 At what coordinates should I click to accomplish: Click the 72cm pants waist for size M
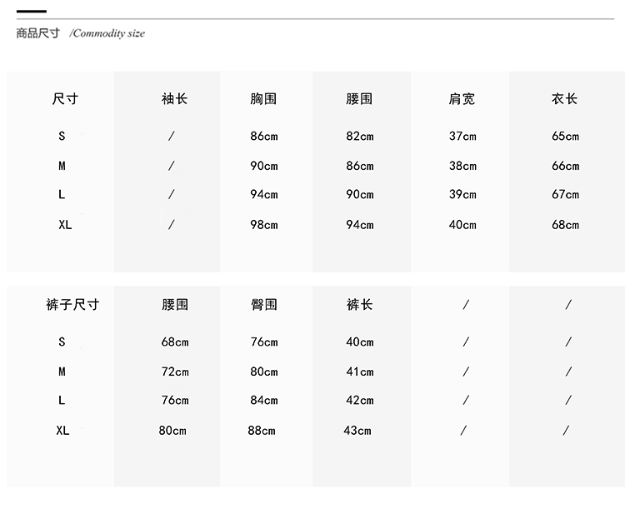[175, 372]
